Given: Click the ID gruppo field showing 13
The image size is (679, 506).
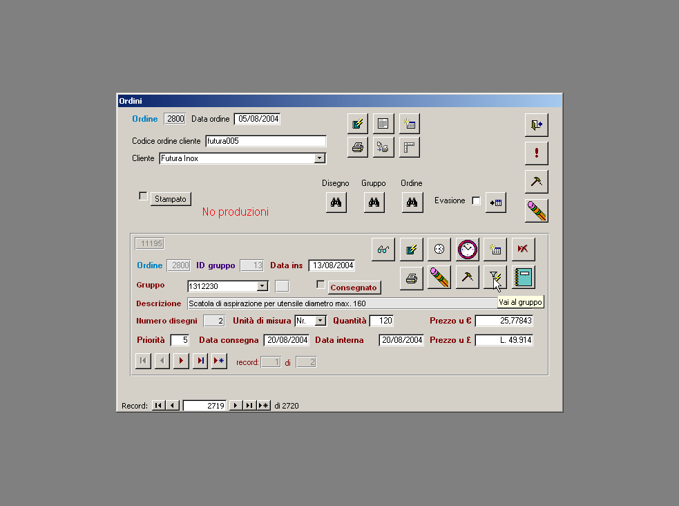Looking at the screenshot, I should [x=252, y=265].
